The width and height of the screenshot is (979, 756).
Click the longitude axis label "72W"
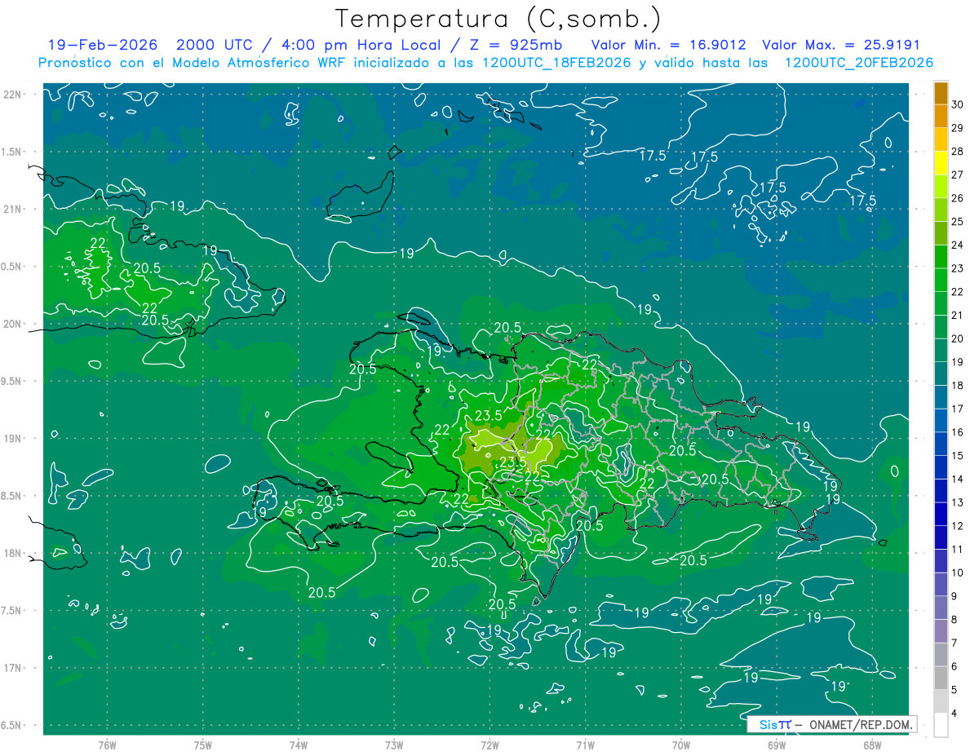(489, 745)
